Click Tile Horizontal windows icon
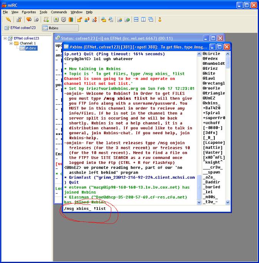This screenshot has height=263, width=259. 136,20
